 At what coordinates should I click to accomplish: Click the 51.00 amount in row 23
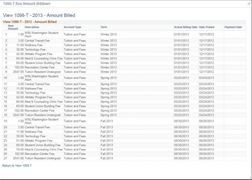point(20,141)
